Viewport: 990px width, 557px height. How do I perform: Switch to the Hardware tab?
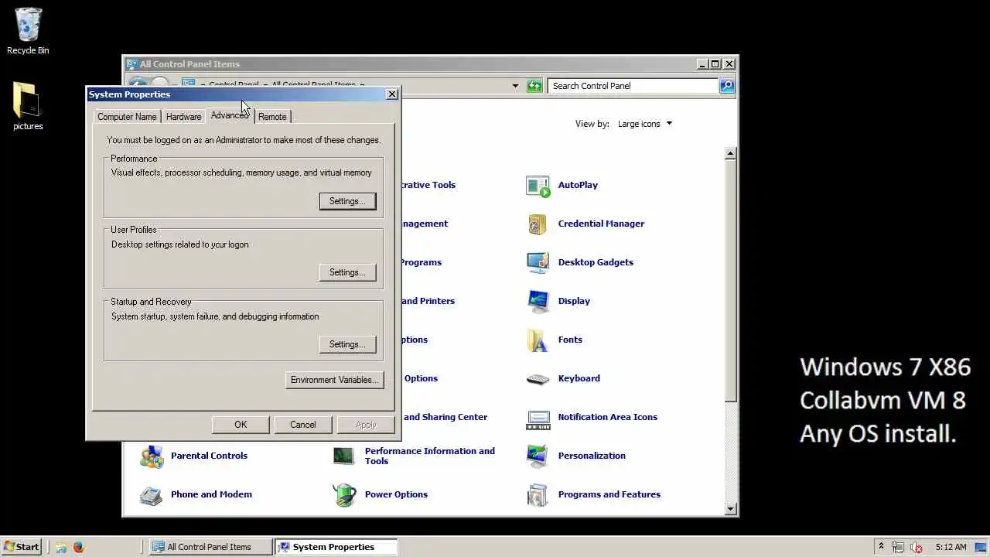tap(183, 117)
